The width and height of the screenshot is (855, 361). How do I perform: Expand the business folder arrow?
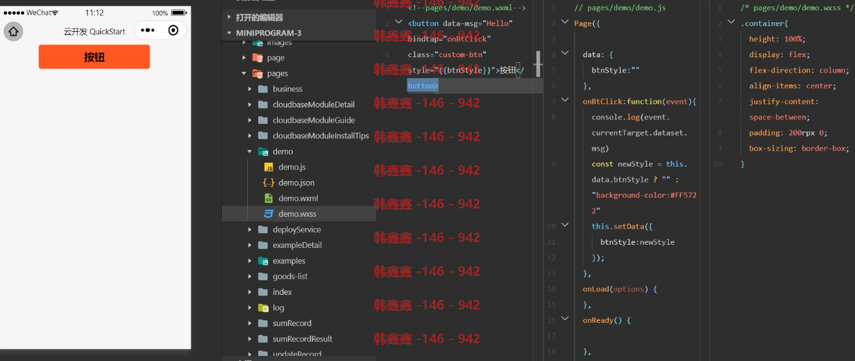[250, 89]
